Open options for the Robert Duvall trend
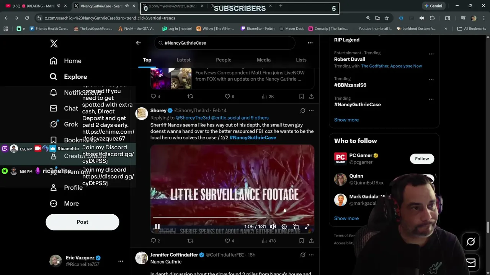The height and width of the screenshot is (275, 490). pos(431,54)
